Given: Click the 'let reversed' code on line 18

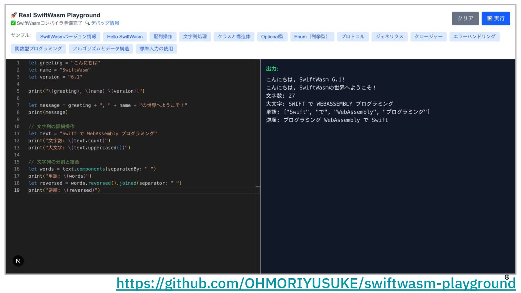Looking at the screenshot, I should 105,183.
